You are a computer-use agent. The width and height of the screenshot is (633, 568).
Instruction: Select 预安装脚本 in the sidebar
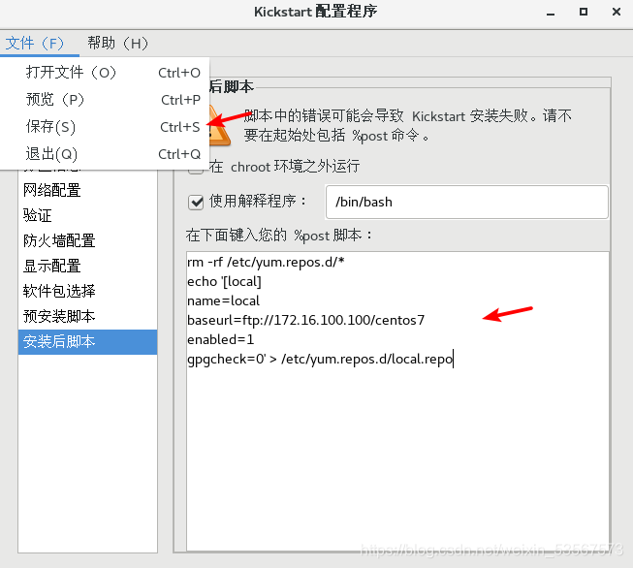click(87, 316)
